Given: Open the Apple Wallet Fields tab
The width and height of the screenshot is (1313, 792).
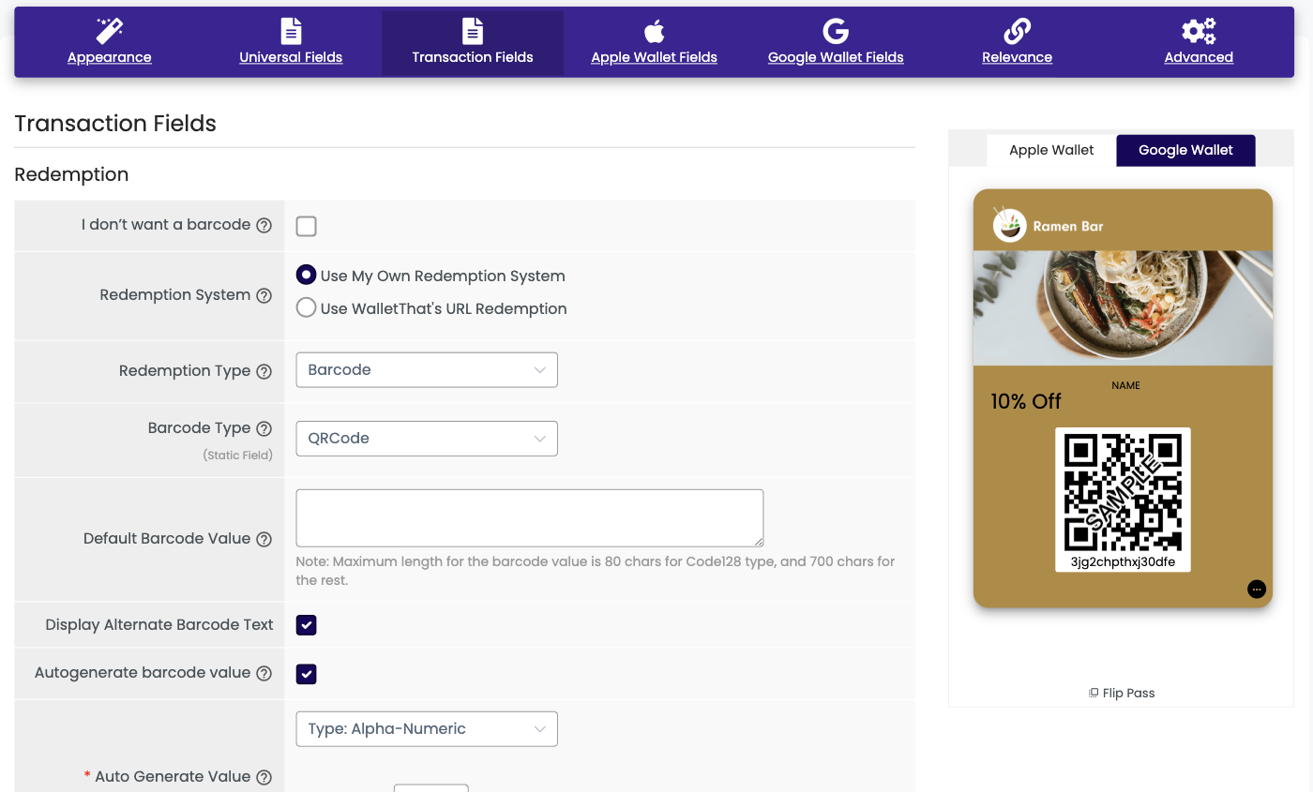Looking at the screenshot, I should (654, 43).
